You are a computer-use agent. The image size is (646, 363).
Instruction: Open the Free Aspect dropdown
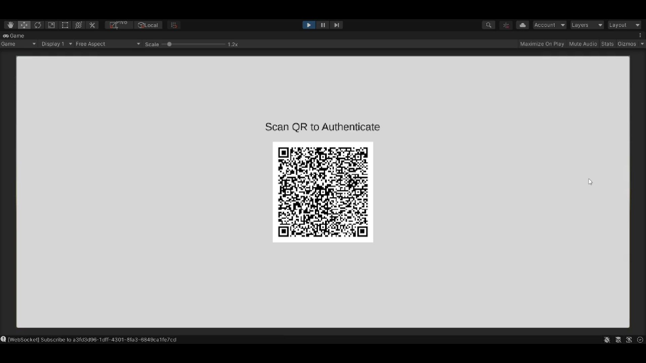click(108, 44)
